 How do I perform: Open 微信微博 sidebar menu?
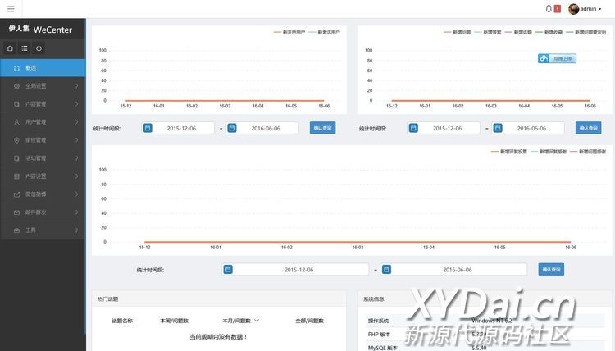43,194
